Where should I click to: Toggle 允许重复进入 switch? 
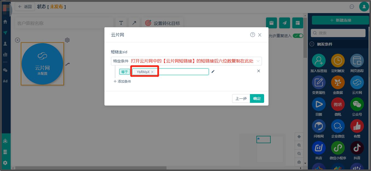pyautogui.click(x=298, y=36)
